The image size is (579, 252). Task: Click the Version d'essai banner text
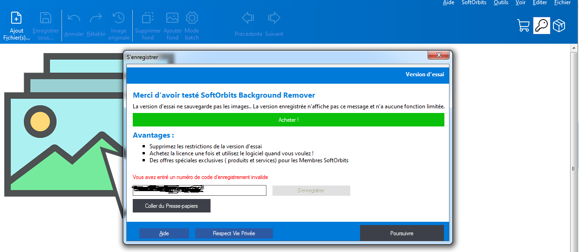(x=425, y=74)
